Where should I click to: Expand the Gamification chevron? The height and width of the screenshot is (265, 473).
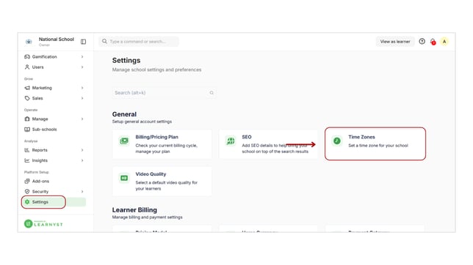click(x=82, y=56)
